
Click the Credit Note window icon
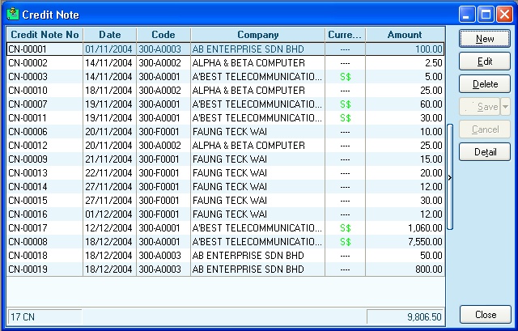(13, 14)
